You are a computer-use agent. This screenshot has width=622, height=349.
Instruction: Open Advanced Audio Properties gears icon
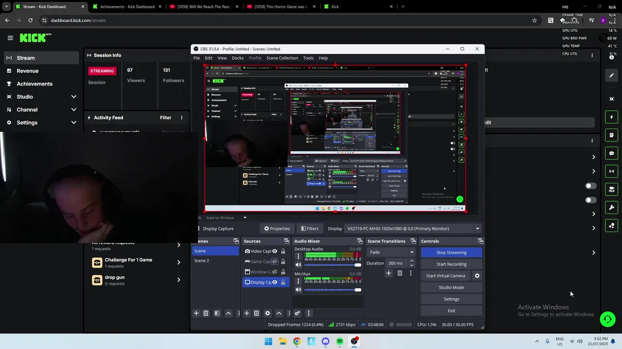pyautogui.click(x=297, y=313)
